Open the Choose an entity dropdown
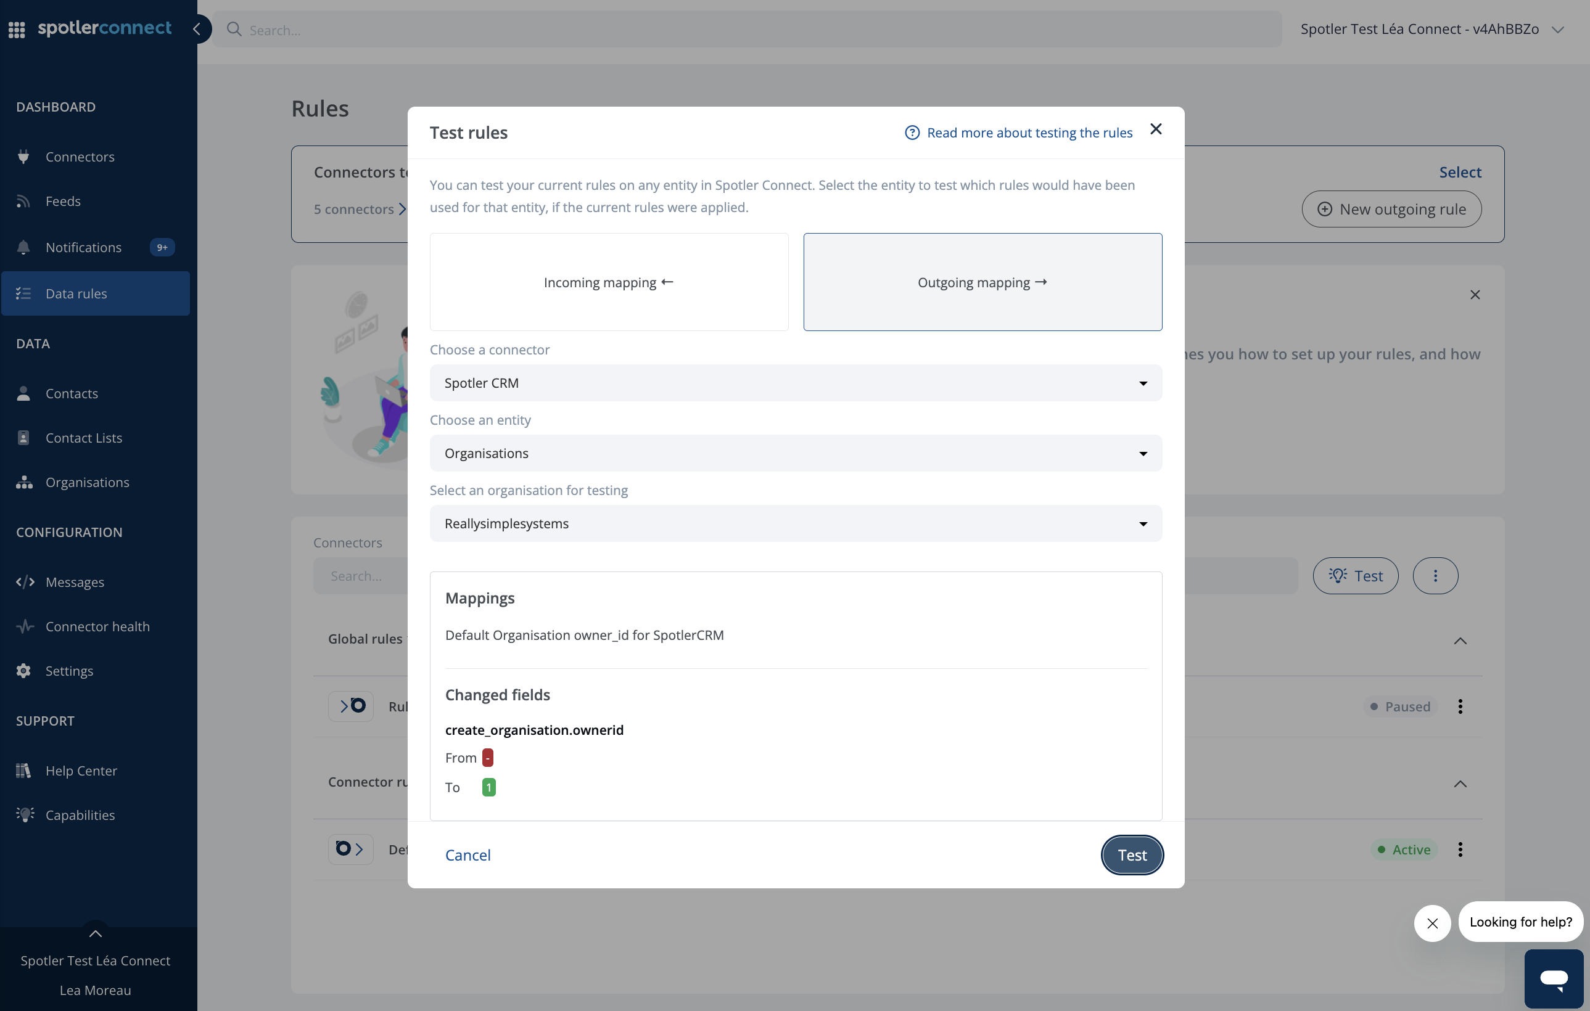The width and height of the screenshot is (1590, 1011). (796, 452)
